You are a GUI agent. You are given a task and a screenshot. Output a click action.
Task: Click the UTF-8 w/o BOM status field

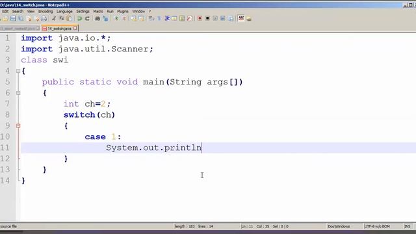click(x=377, y=226)
